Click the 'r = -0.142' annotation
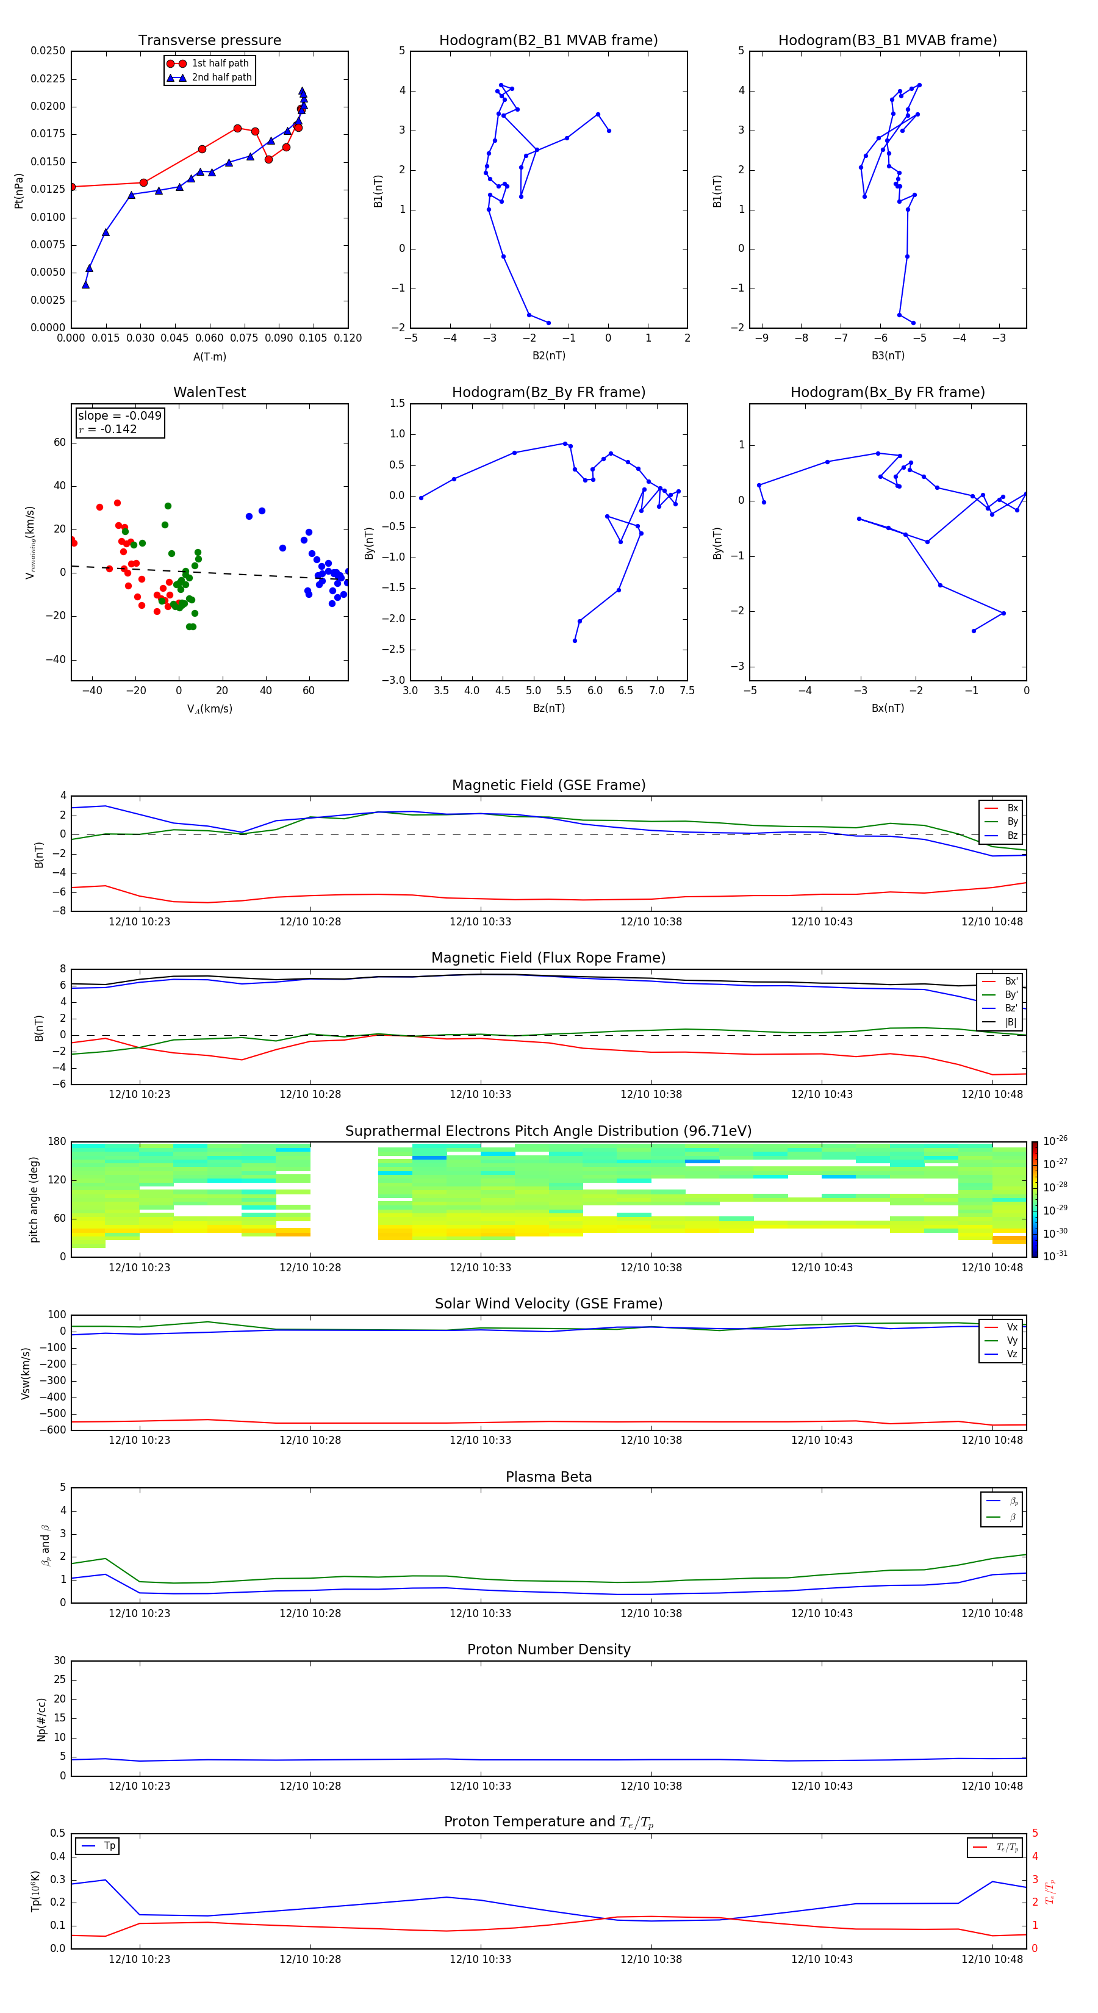The width and height of the screenshot is (1098, 2013). click(x=108, y=429)
